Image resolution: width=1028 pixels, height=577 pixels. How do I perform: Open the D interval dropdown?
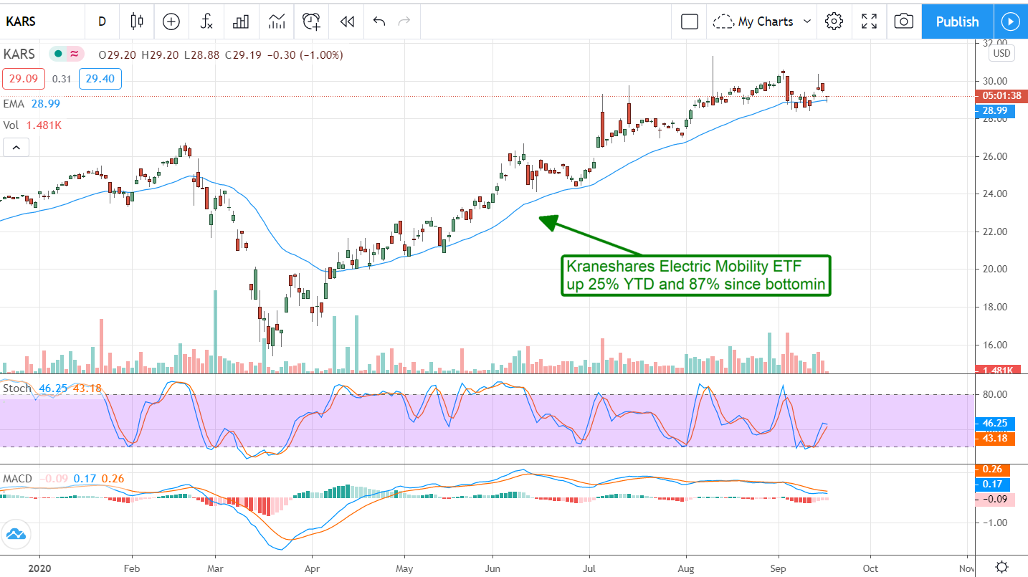click(x=102, y=22)
